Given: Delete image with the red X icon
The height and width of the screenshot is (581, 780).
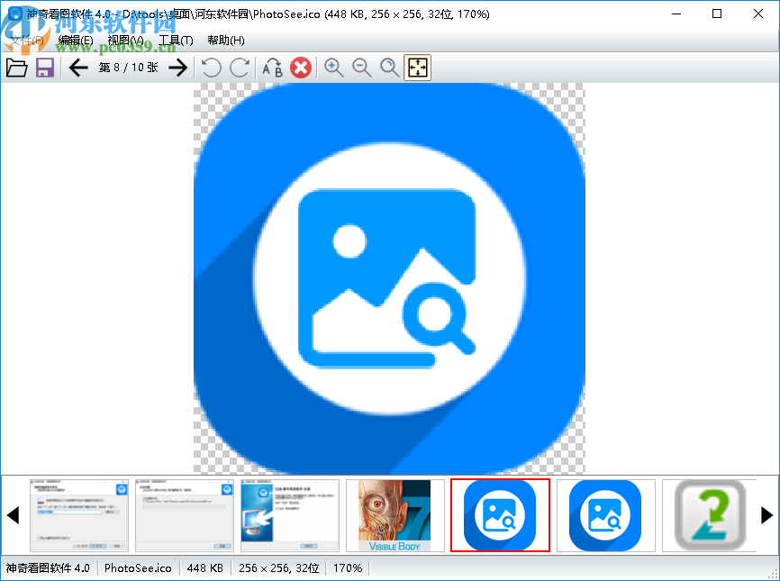Looking at the screenshot, I should pyautogui.click(x=301, y=68).
